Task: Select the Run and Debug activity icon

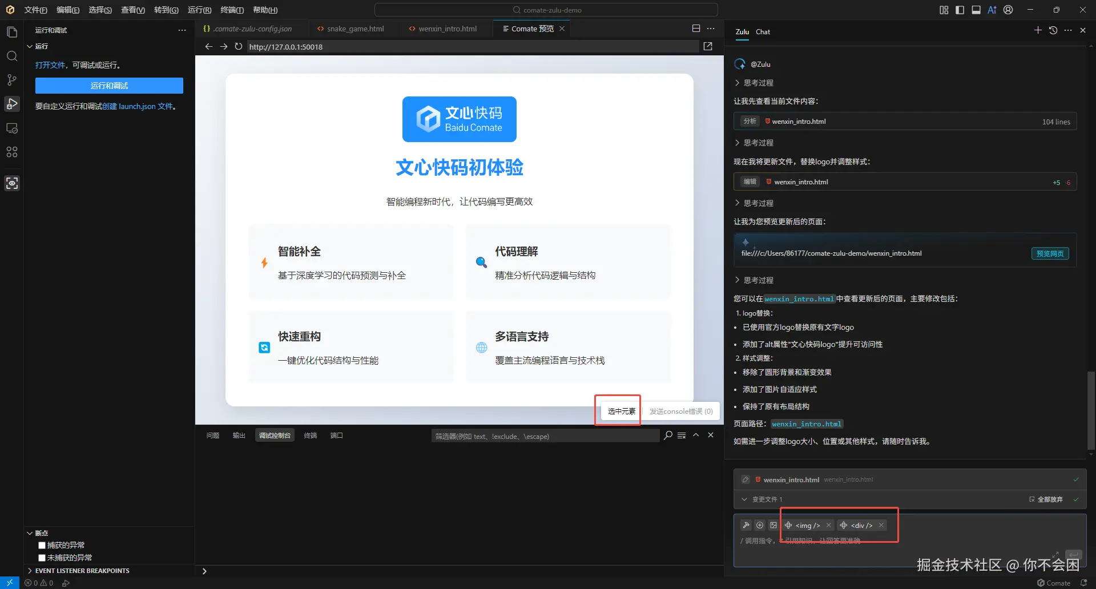Action: click(12, 104)
